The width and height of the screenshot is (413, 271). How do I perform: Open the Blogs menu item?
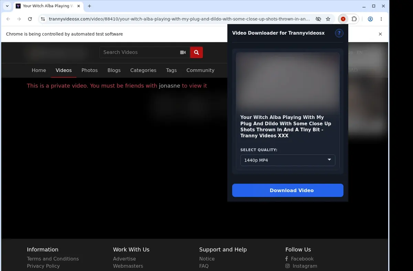114,70
